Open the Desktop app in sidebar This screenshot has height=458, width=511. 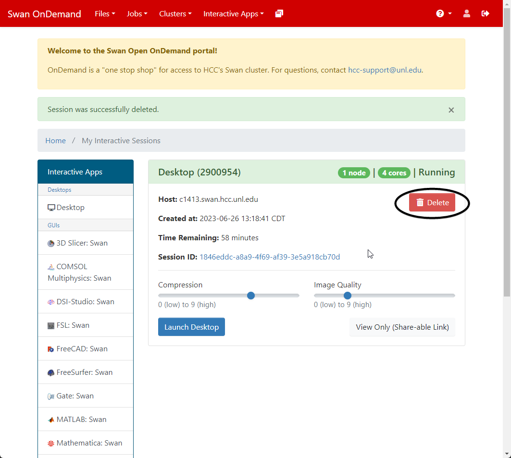70,208
